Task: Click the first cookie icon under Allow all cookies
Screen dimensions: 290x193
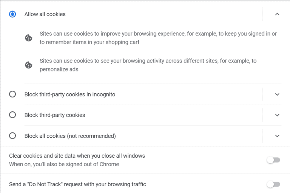Action: point(28,38)
